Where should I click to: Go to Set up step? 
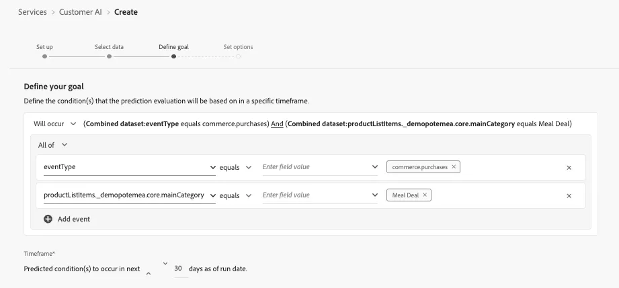click(x=44, y=51)
